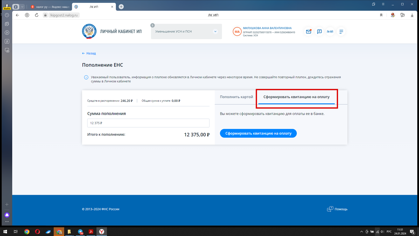This screenshot has width=419, height=236.
Task: Open the envelope notifications icon in header
Action: [308, 31]
